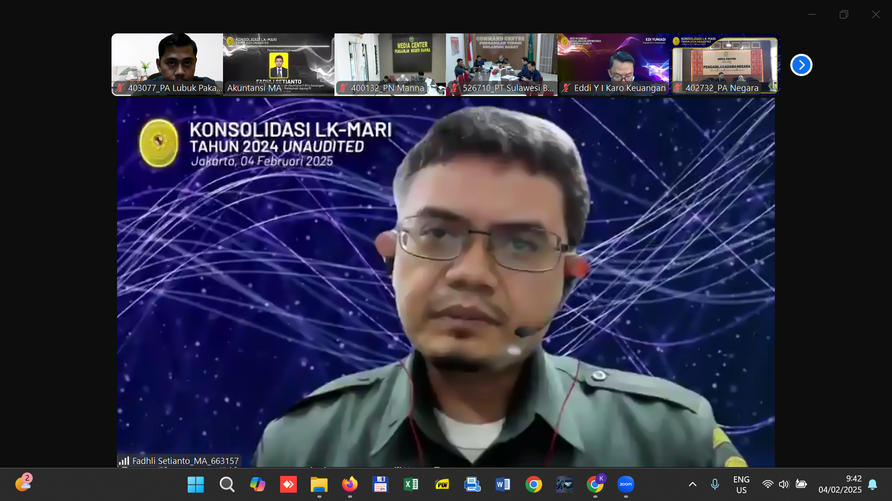The image size is (892, 501).
Task: Open the calendar via the clock showing 04/02/2025
Action: click(x=840, y=484)
